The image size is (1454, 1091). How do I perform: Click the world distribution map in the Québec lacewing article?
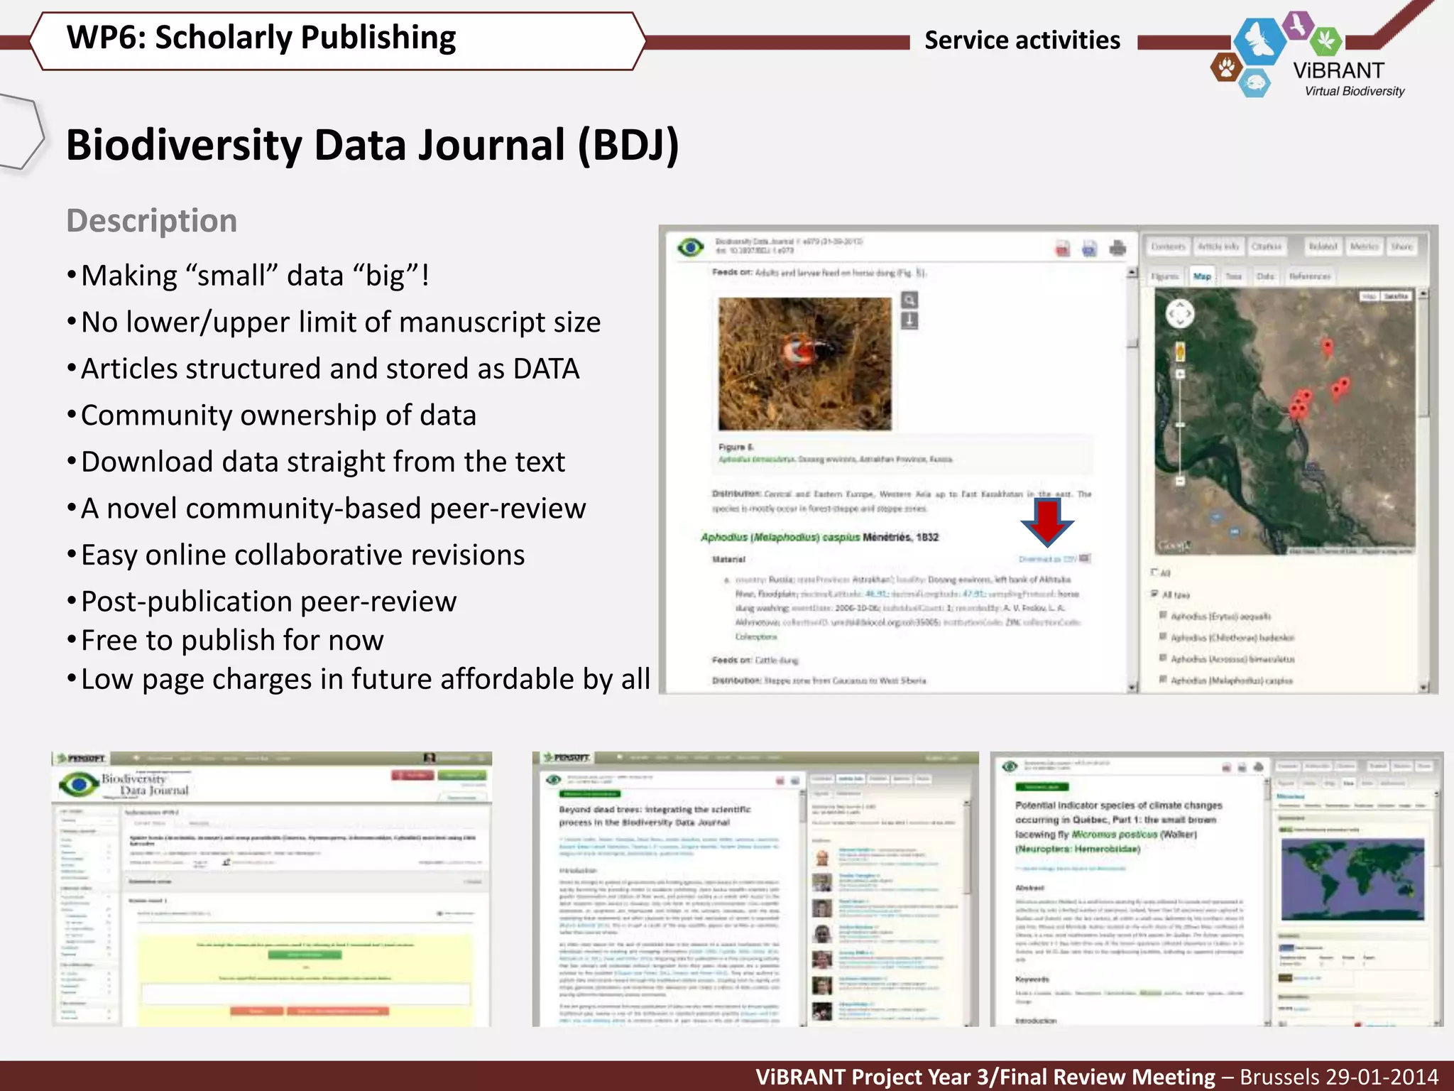[1352, 879]
